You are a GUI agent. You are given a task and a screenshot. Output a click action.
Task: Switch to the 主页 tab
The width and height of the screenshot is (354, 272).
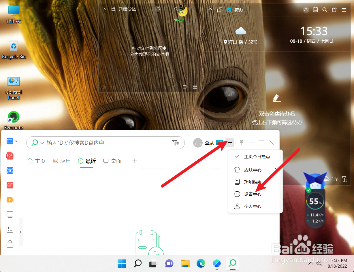(x=36, y=161)
